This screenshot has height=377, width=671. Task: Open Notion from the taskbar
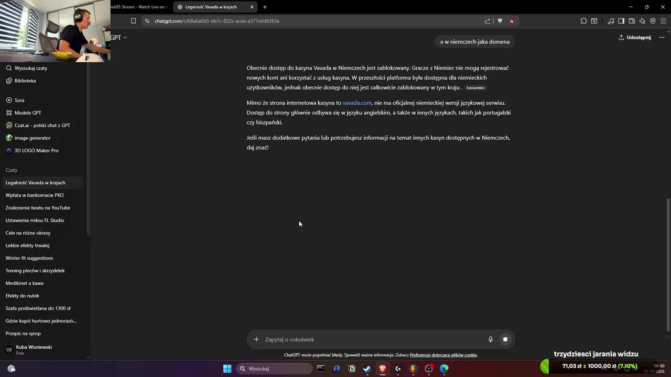point(352,369)
